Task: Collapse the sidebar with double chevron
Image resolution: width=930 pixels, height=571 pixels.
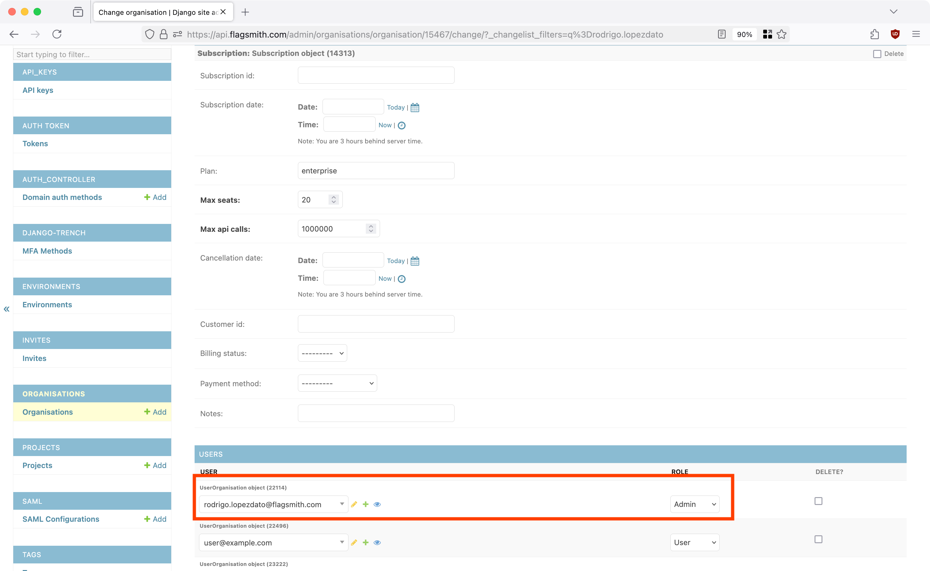Action: coord(6,309)
